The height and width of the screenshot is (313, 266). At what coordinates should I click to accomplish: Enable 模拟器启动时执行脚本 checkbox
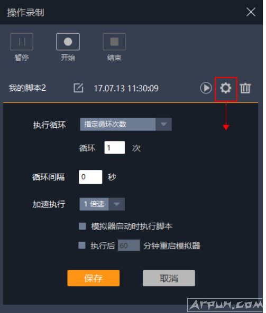click(82, 226)
